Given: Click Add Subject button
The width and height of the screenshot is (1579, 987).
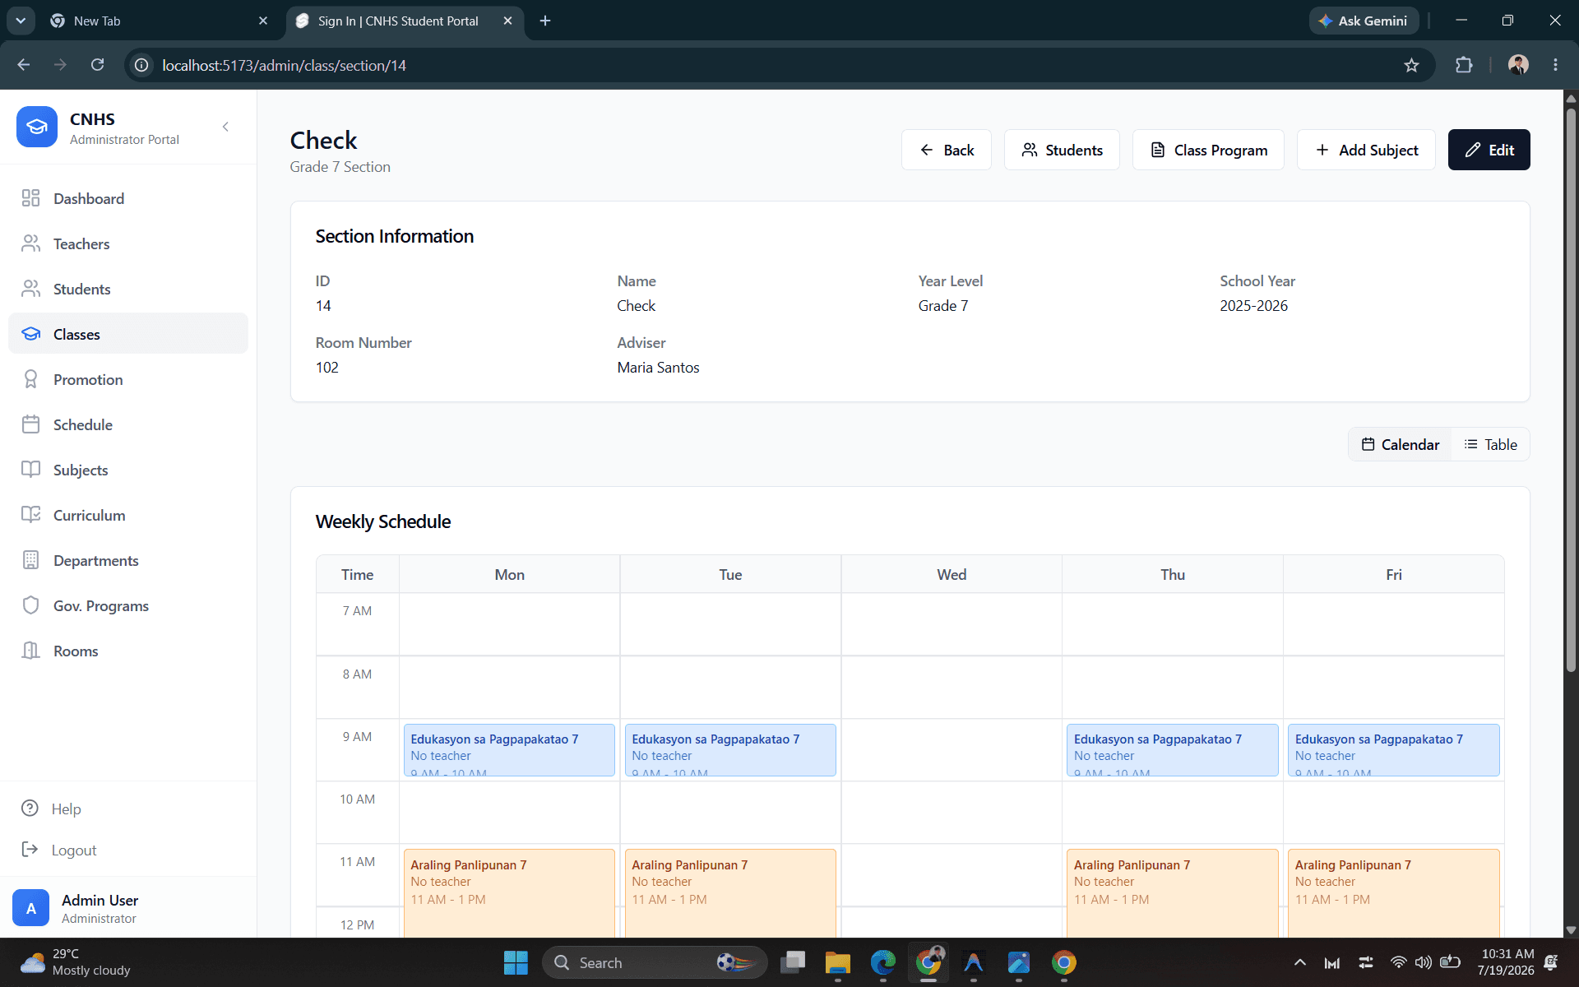Looking at the screenshot, I should click(1366, 150).
